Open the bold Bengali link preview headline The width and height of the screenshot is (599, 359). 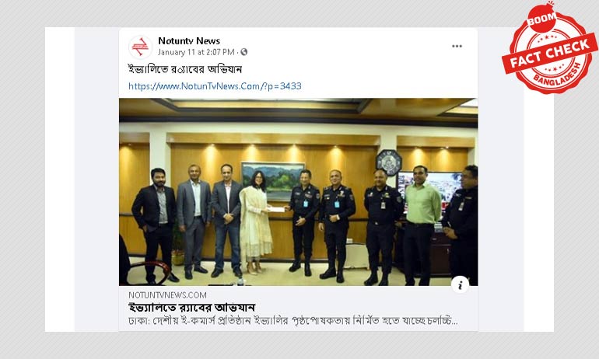click(x=192, y=307)
